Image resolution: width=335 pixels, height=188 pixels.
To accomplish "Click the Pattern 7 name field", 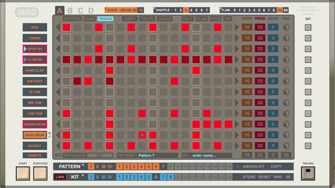I will [x=147, y=155].
